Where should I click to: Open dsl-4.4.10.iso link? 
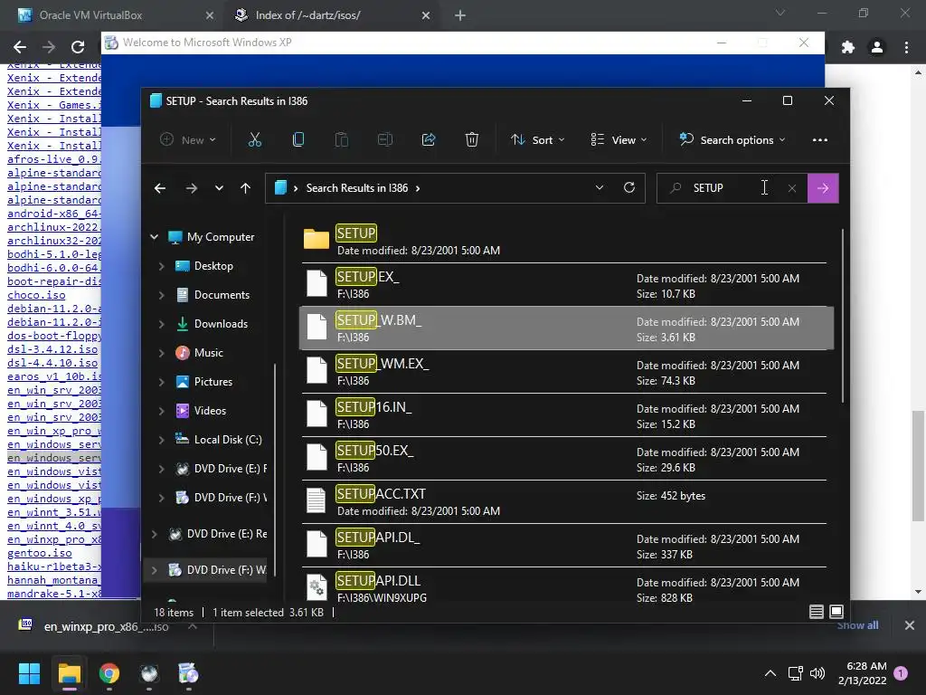tap(52, 363)
